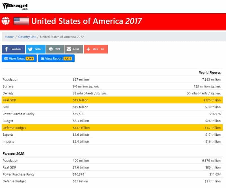Viewport: 226px width, 188px height.
Task: Click the 3,170 report count badge
Action: (68, 59)
